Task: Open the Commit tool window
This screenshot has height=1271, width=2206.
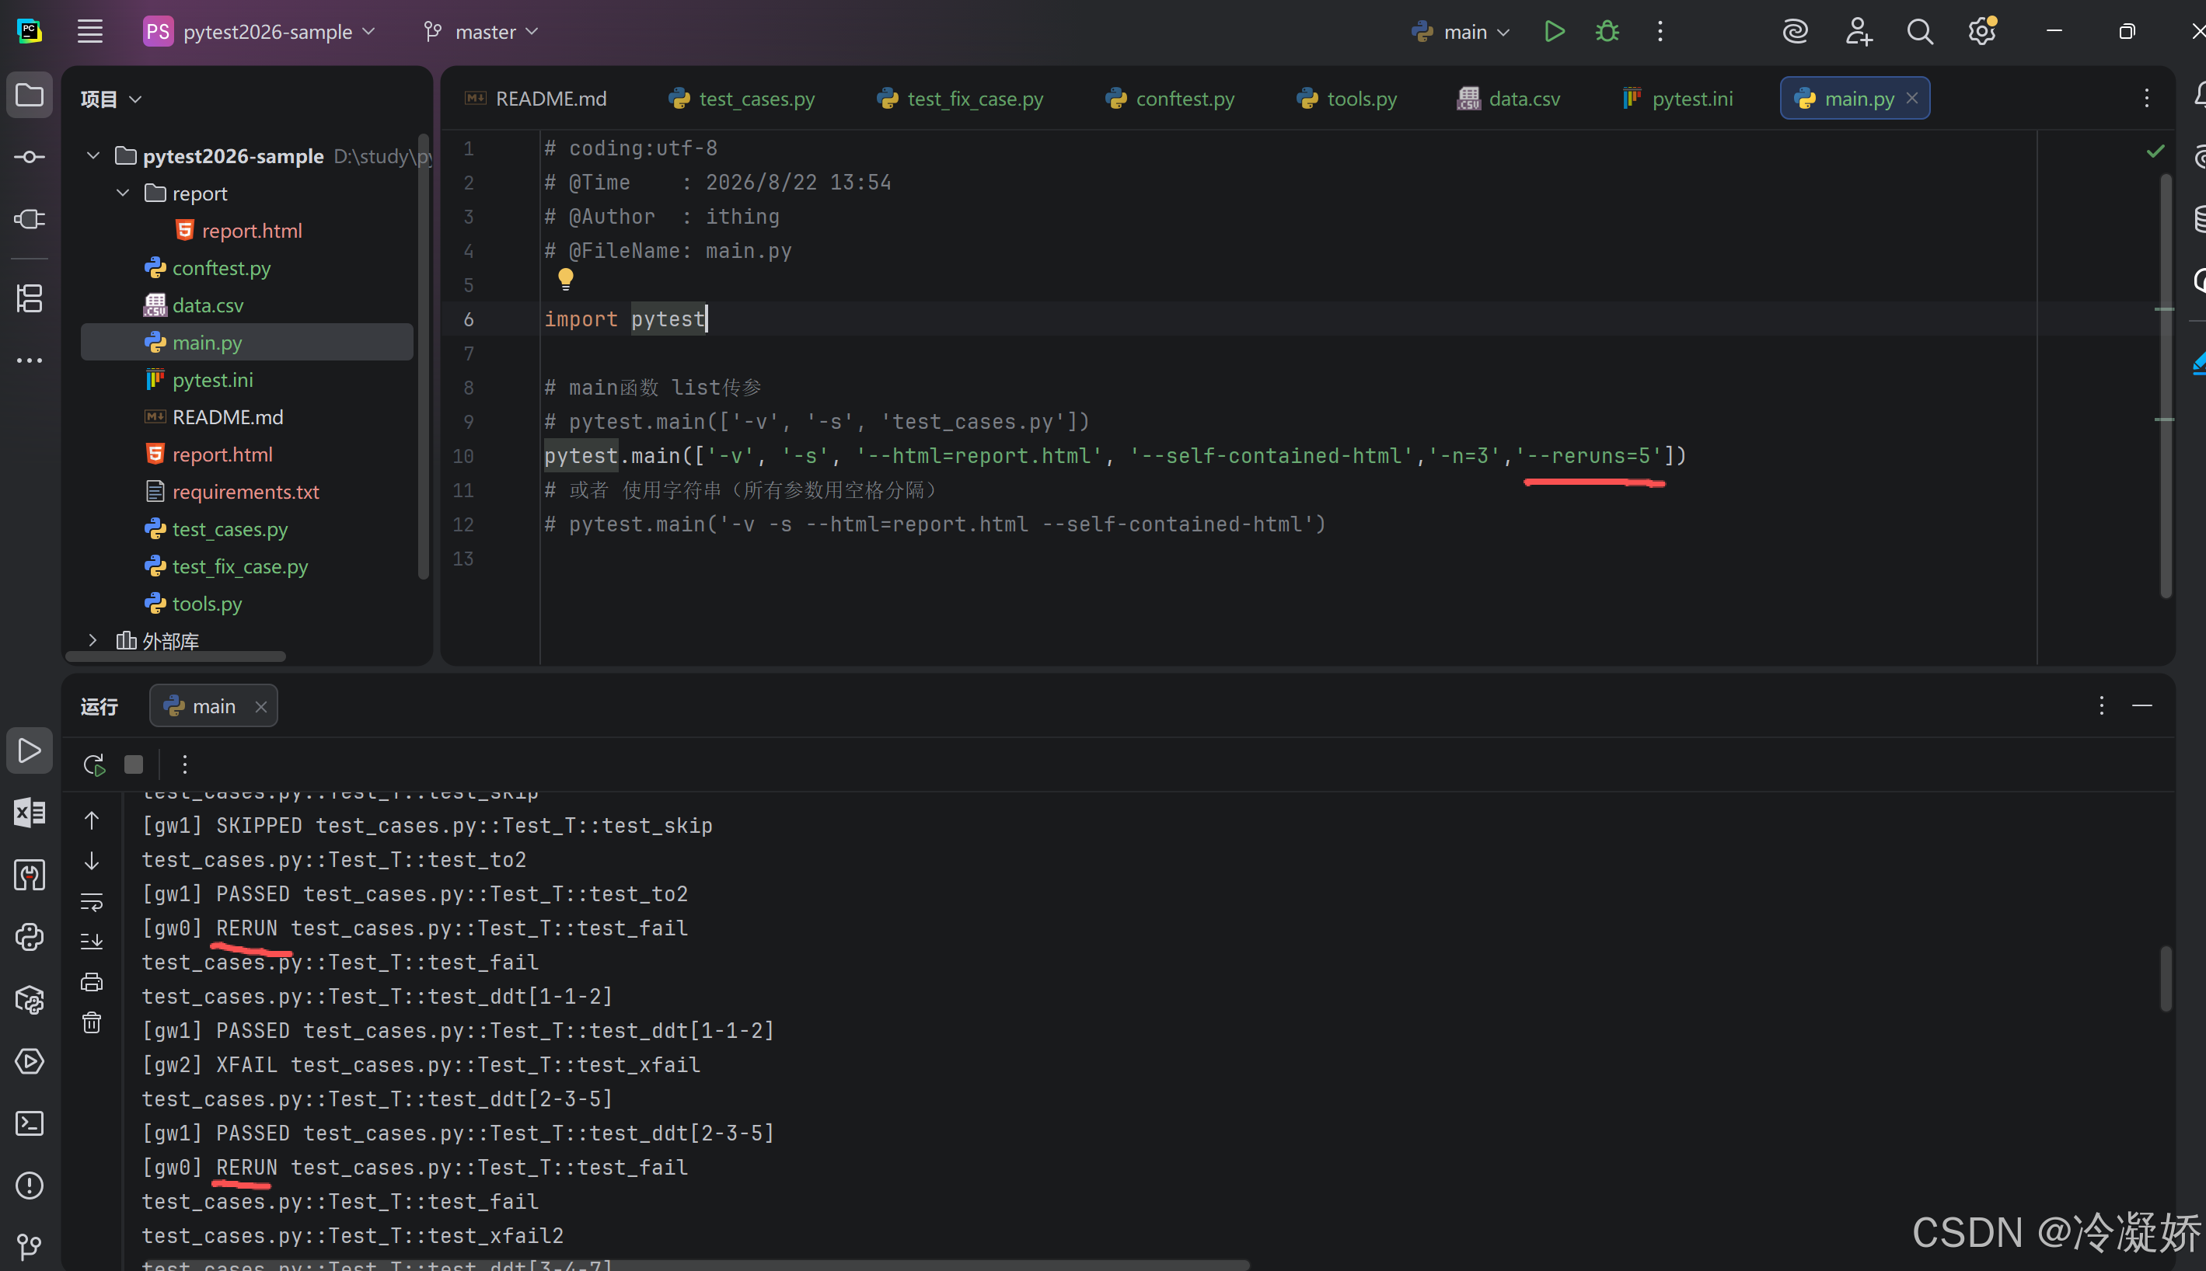Action: [30, 157]
